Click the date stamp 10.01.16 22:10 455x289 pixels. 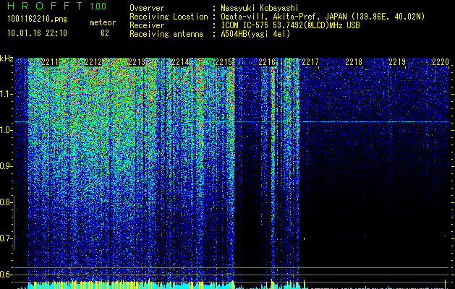tap(37, 33)
